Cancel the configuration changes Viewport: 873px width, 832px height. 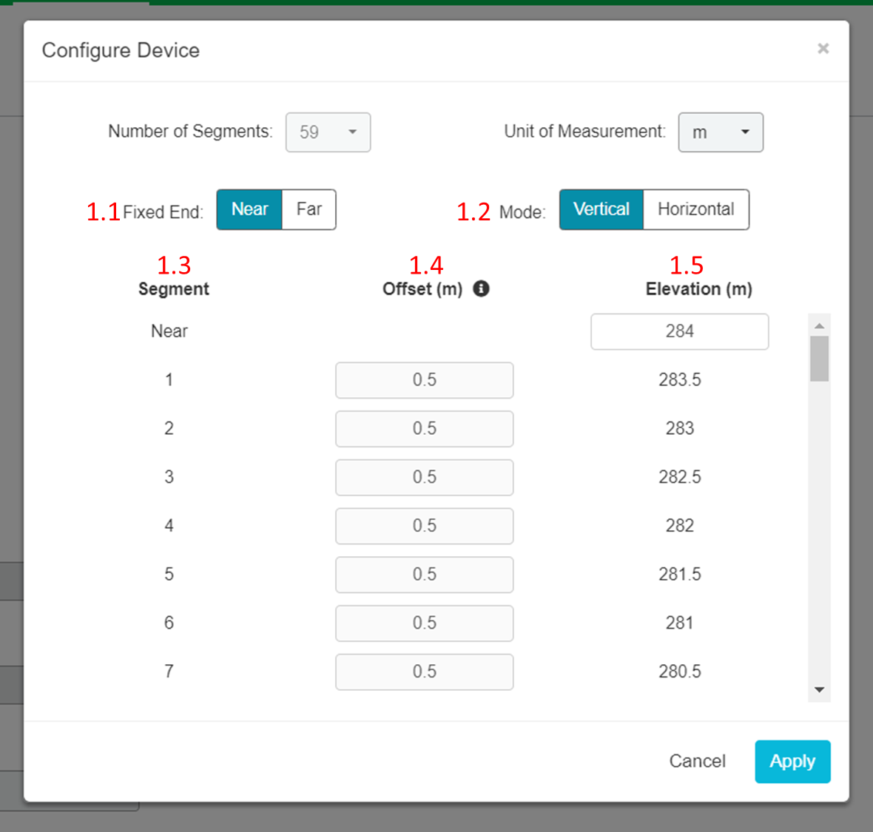click(697, 761)
